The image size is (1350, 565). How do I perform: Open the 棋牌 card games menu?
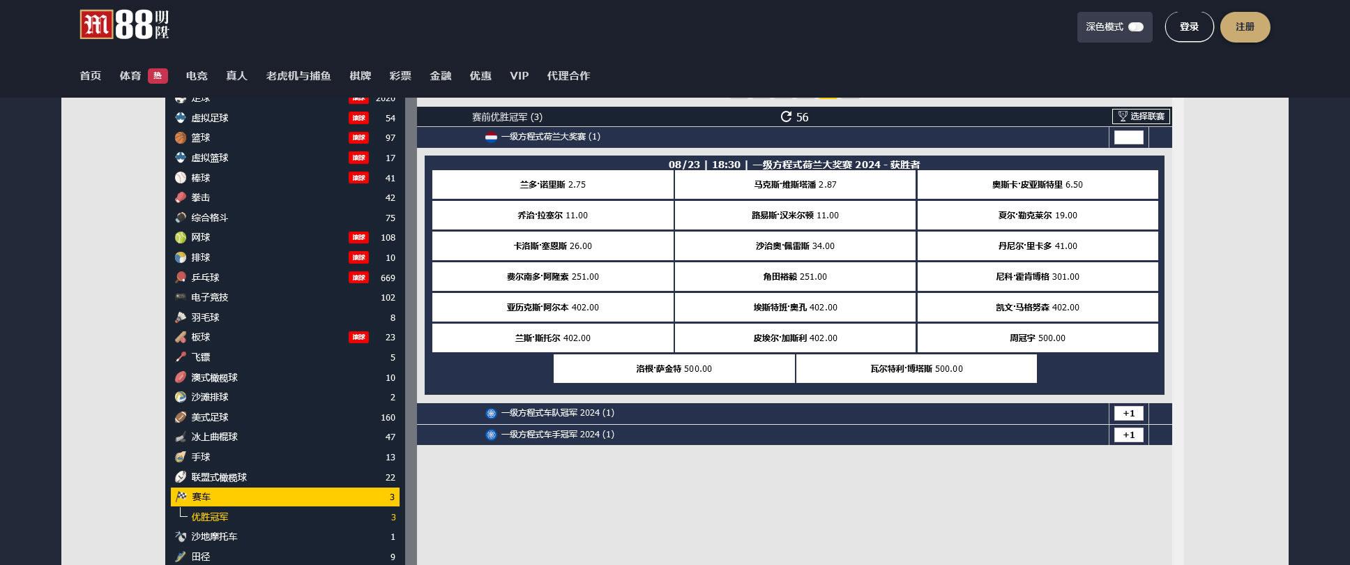click(x=361, y=76)
